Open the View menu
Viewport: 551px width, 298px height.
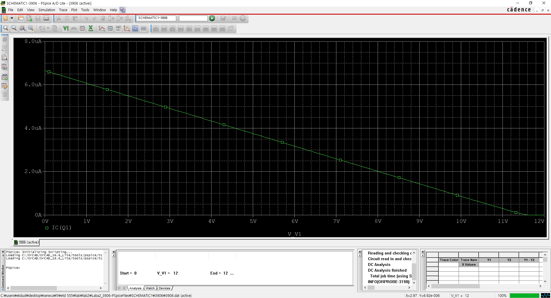(31, 10)
